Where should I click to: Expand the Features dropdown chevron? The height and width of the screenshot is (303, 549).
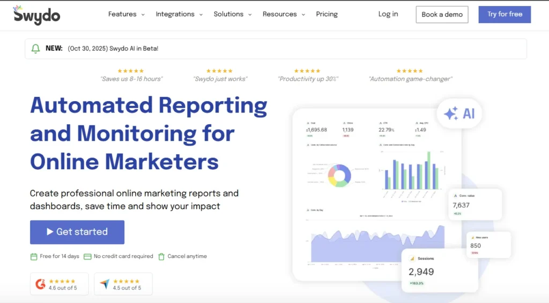coord(143,14)
